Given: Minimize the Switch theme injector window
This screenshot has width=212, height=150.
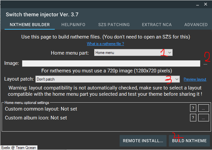Looking at the screenshot, I should (x=198, y=5).
